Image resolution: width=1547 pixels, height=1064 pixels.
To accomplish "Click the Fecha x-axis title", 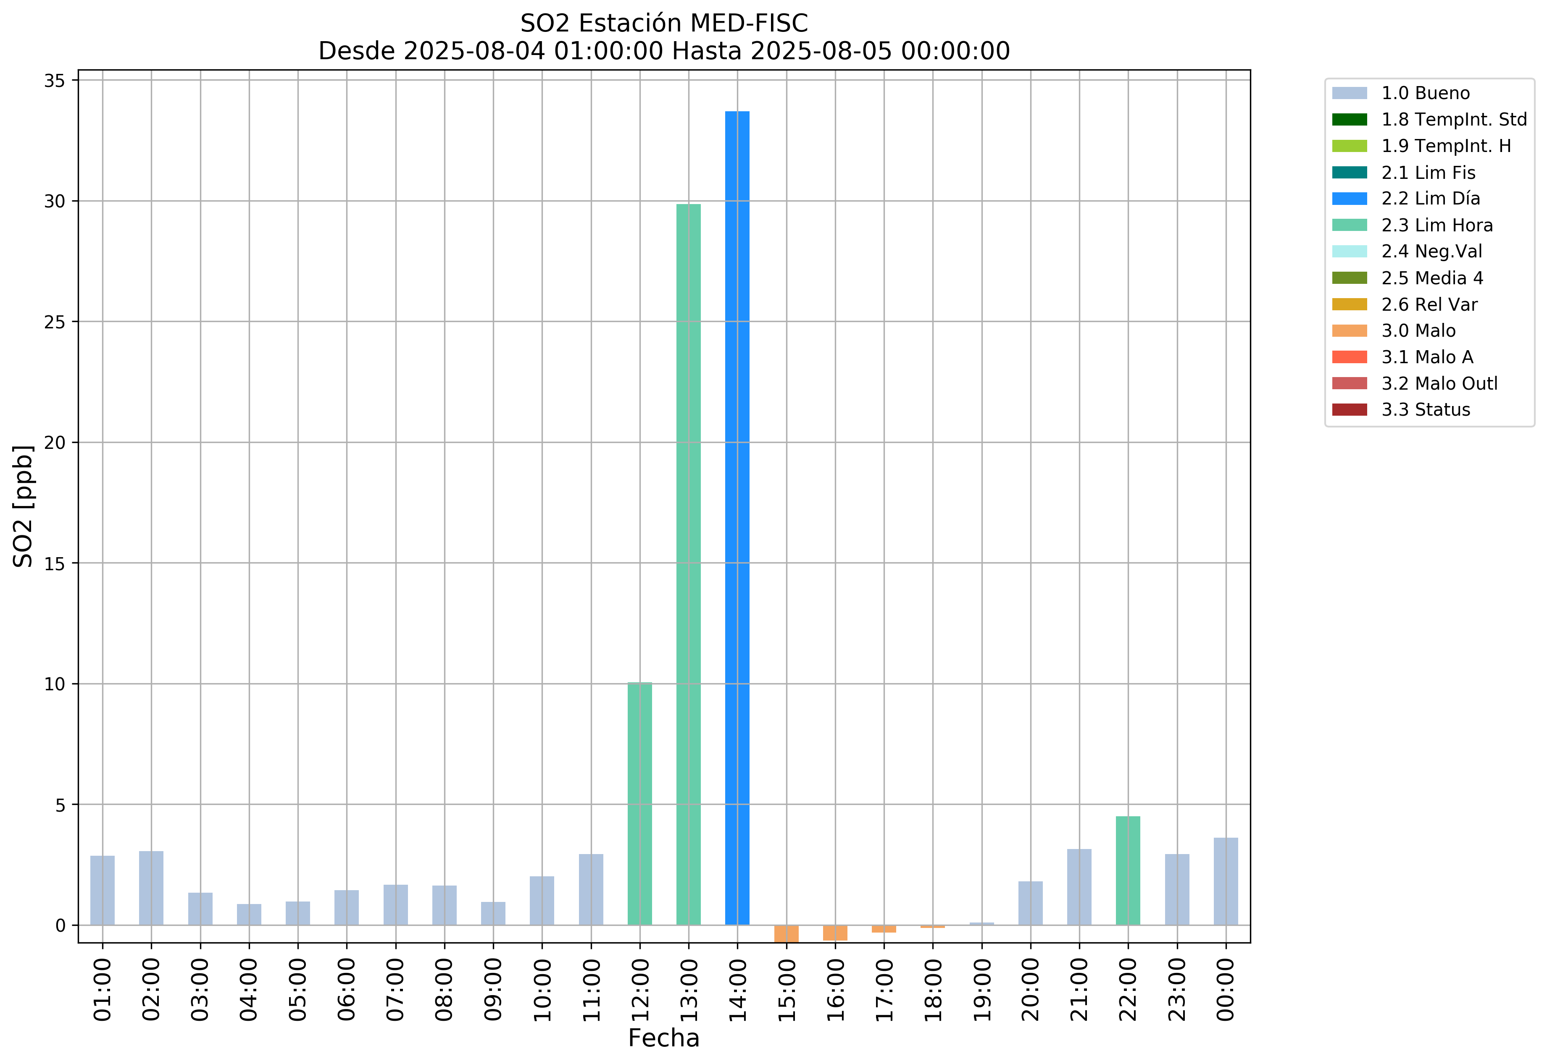I will 664,1038.
